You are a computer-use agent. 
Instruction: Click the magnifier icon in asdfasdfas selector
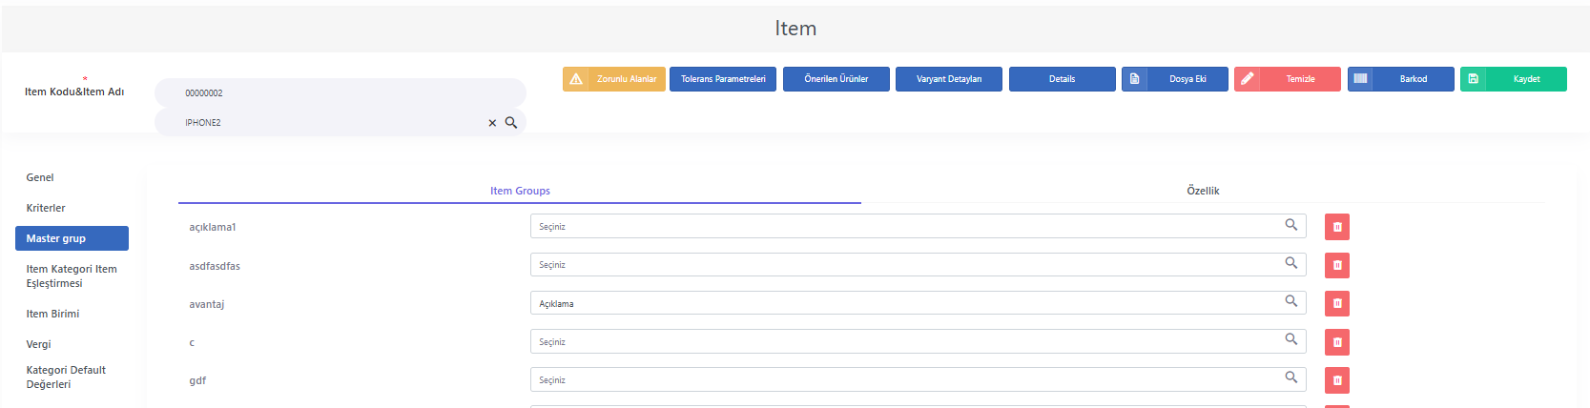click(1291, 263)
